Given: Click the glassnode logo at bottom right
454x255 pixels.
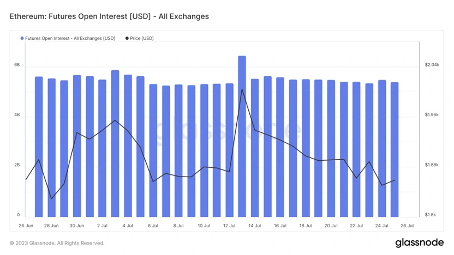Looking at the screenshot, I should click(x=419, y=243).
